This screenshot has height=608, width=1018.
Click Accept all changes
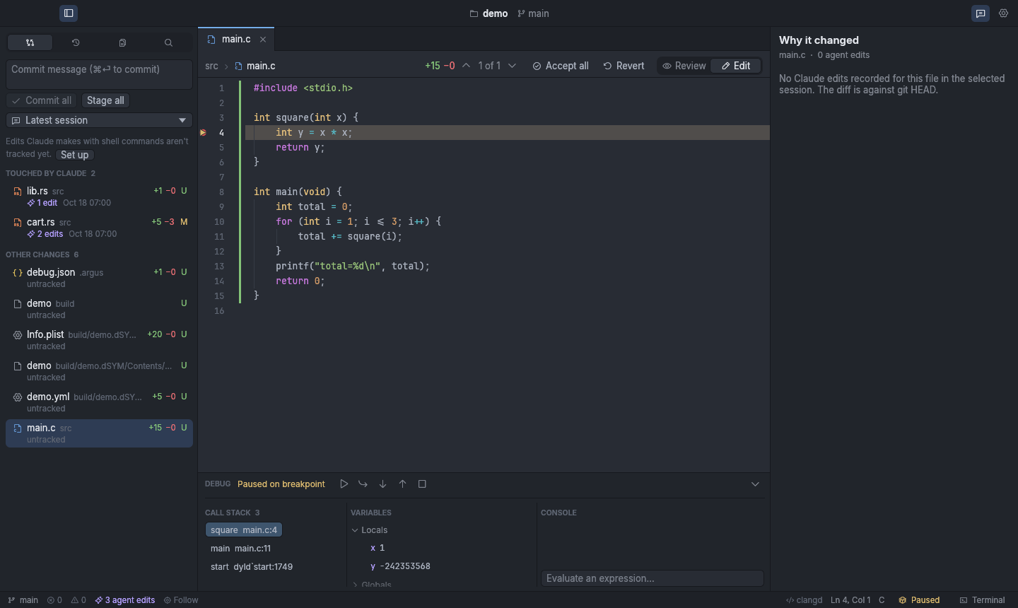point(561,66)
